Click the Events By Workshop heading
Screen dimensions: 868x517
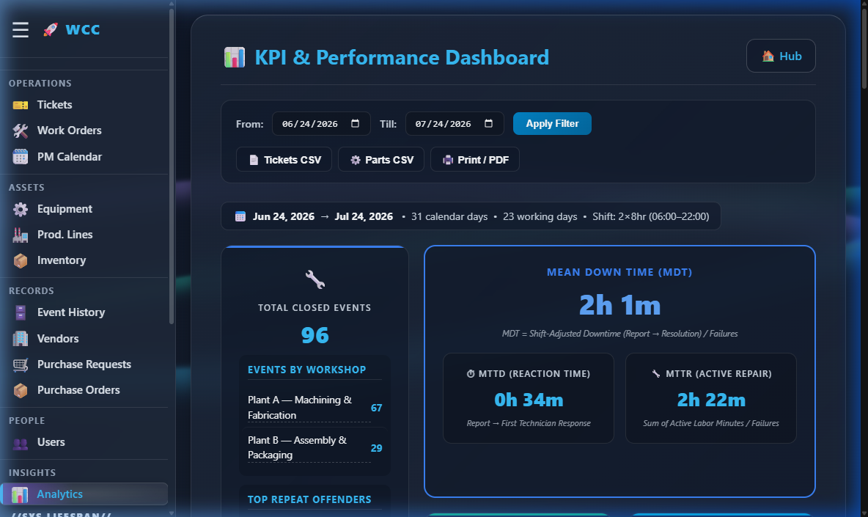(306, 370)
